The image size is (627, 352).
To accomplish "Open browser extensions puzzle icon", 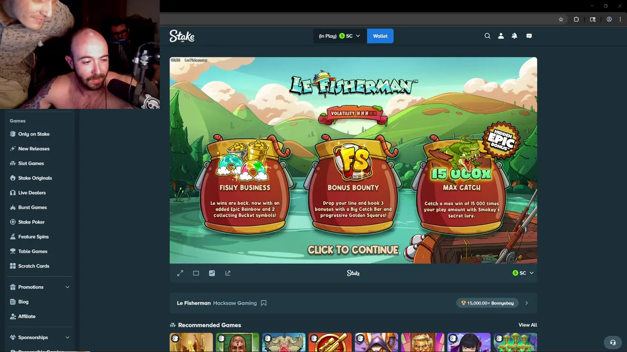I will tap(576, 20).
